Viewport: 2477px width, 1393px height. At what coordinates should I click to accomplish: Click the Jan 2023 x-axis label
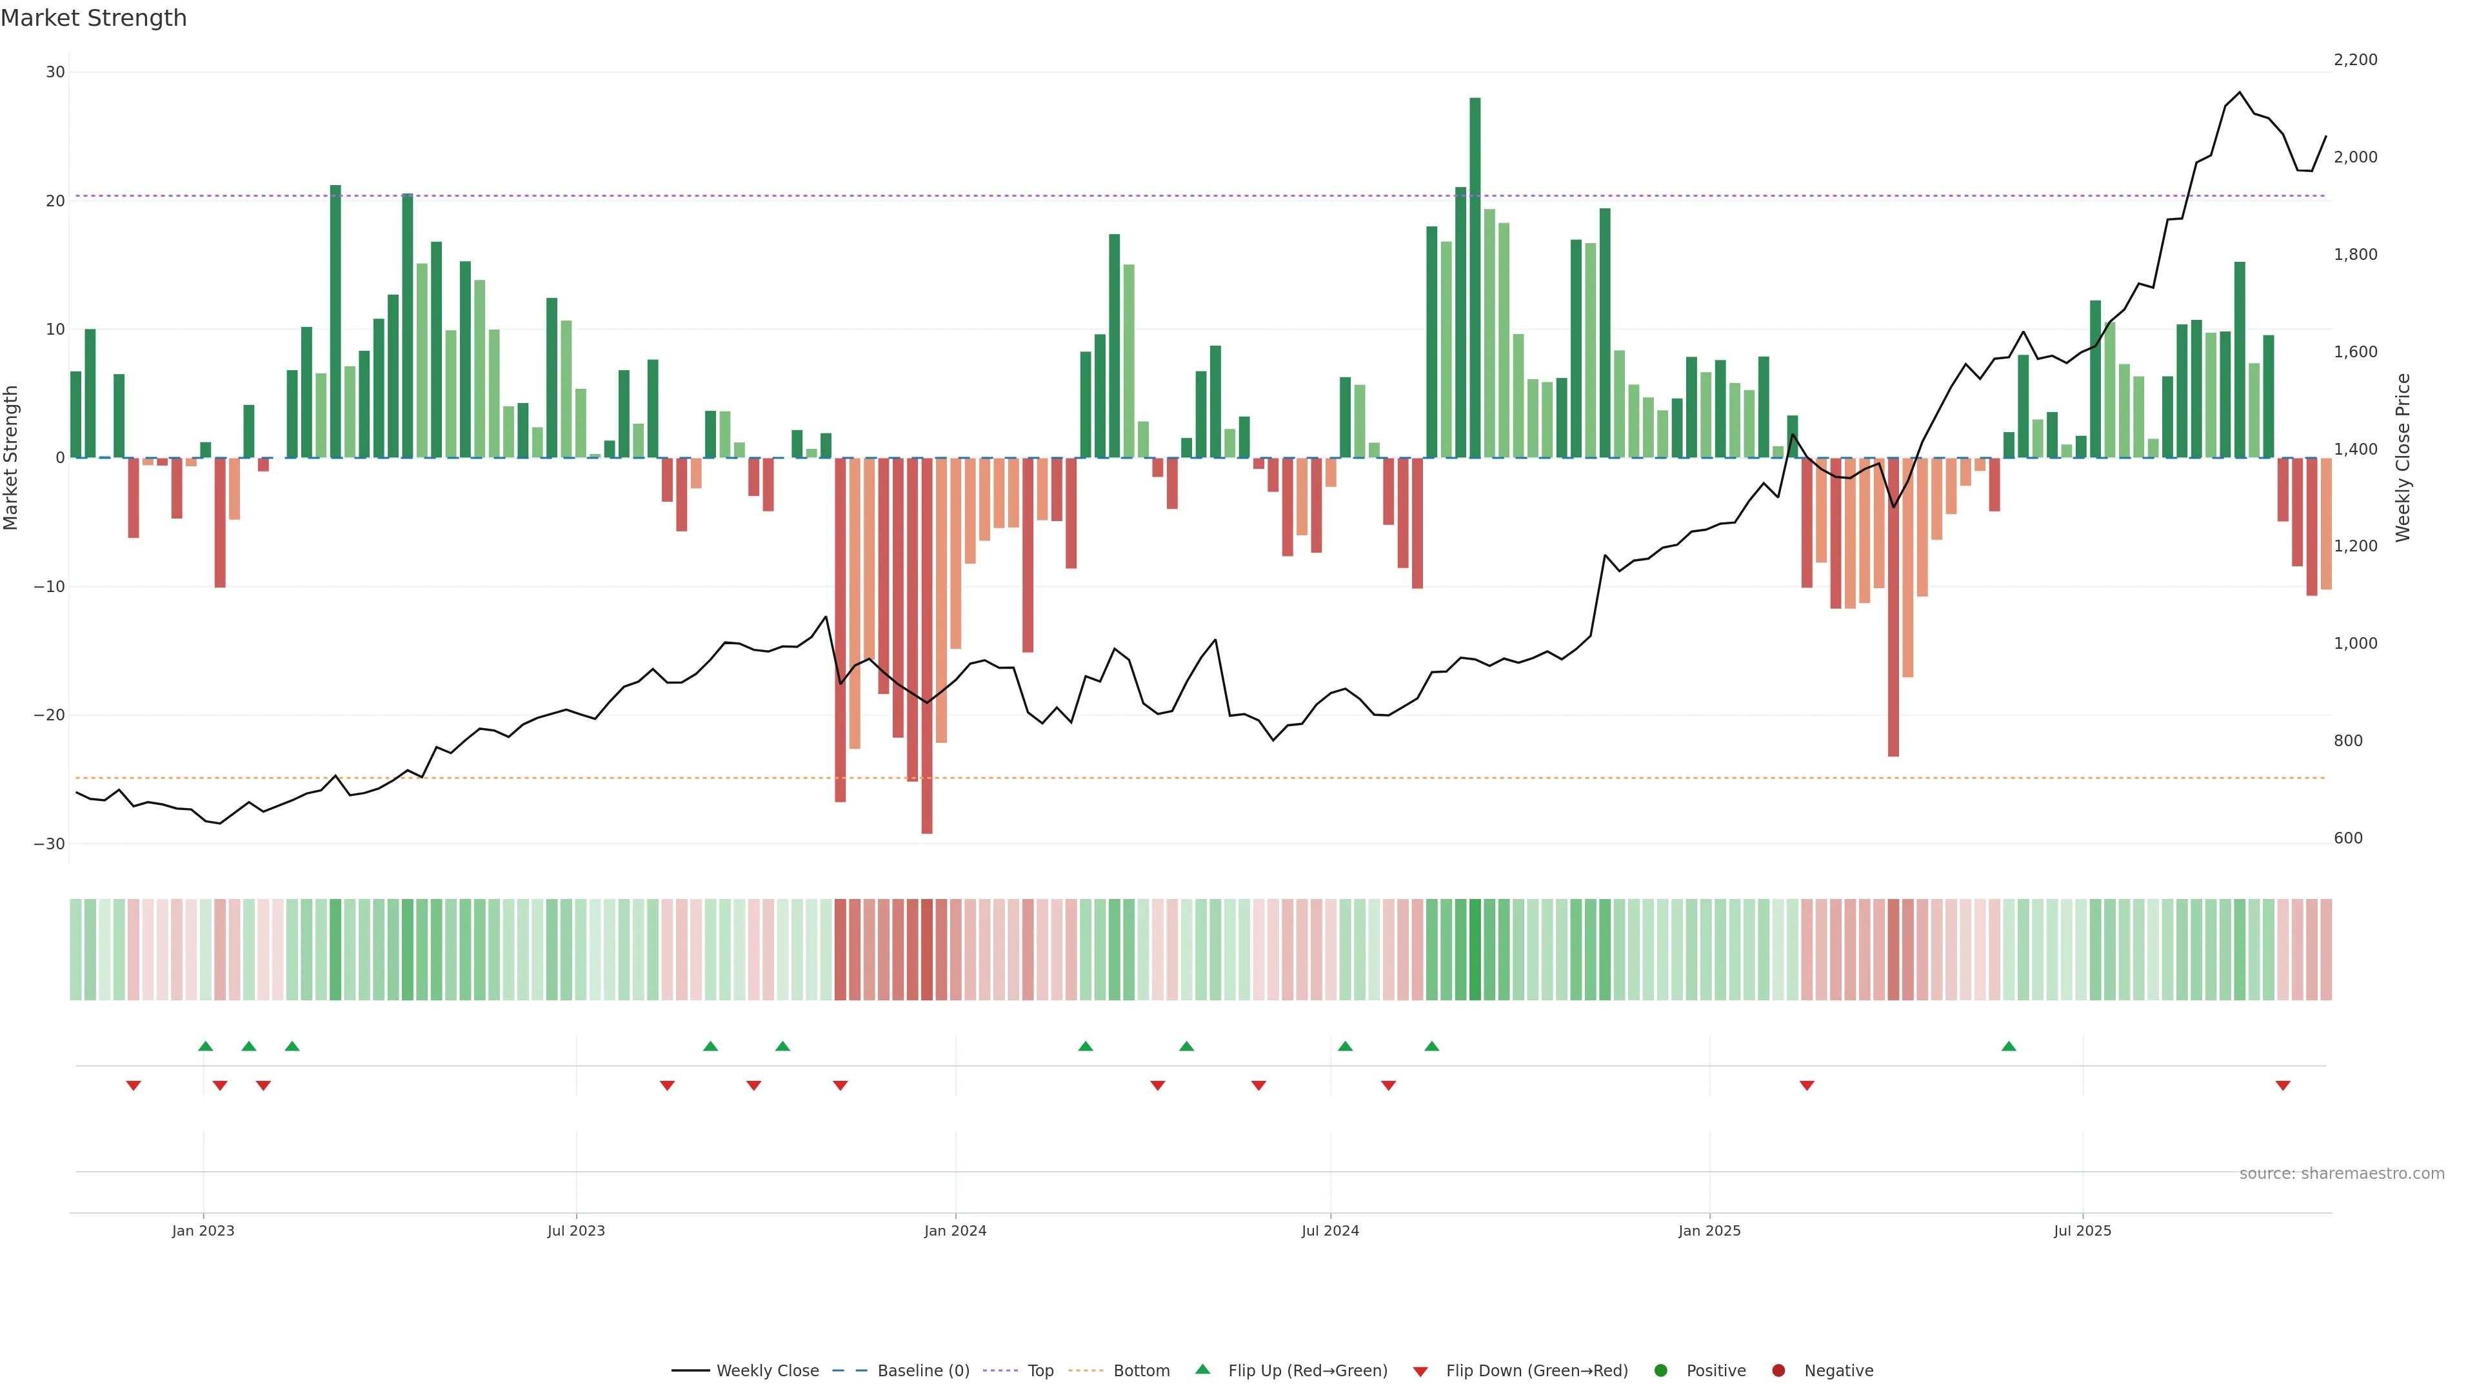pos(203,1230)
